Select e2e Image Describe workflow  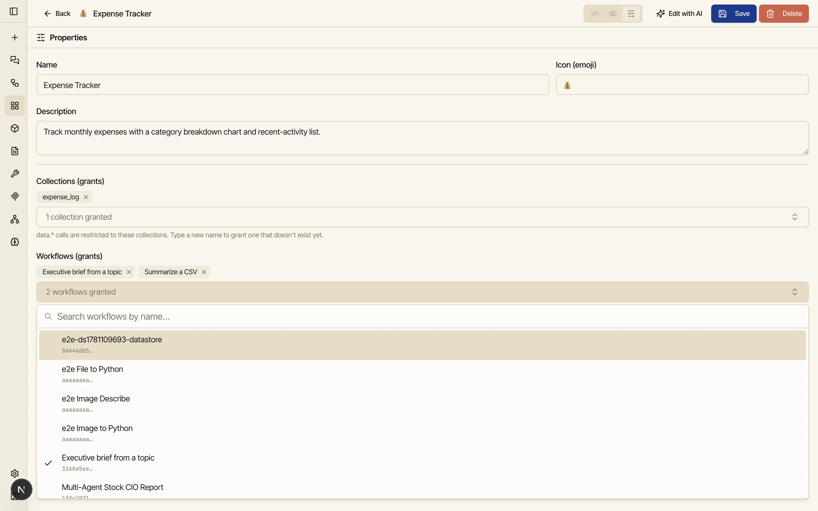tap(422, 404)
